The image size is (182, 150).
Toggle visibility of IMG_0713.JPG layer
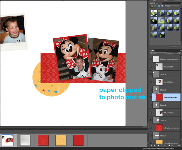click(x=151, y=67)
